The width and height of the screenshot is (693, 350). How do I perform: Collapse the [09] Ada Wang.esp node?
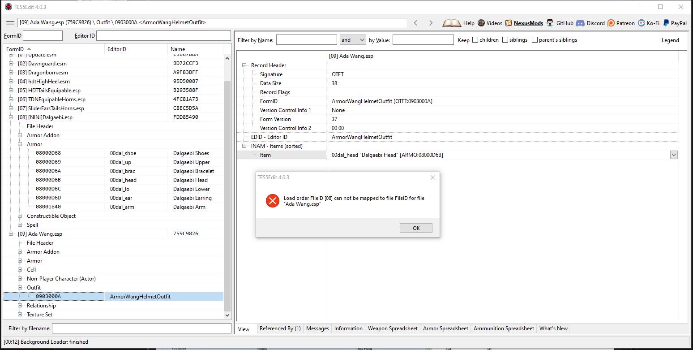(x=11, y=234)
